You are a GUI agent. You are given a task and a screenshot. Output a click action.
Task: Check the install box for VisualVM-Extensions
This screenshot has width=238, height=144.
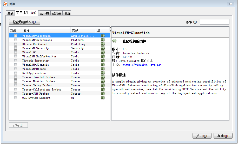pos(16,40)
